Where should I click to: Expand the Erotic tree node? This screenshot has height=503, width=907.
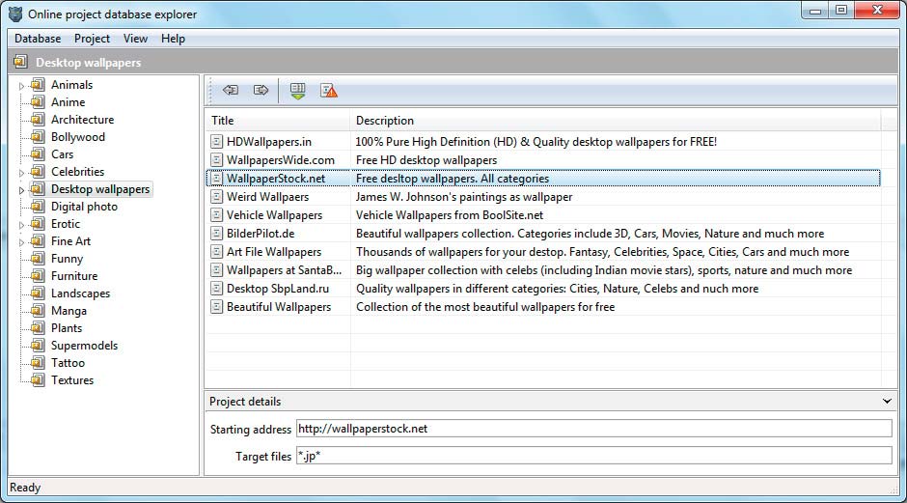click(21, 225)
